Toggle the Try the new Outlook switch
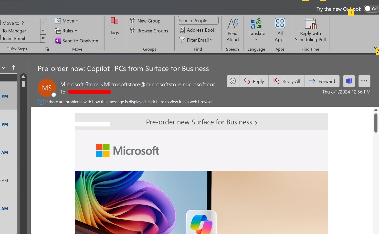Image resolution: width=379 pixels, height=234 pixels. point(371,9)
